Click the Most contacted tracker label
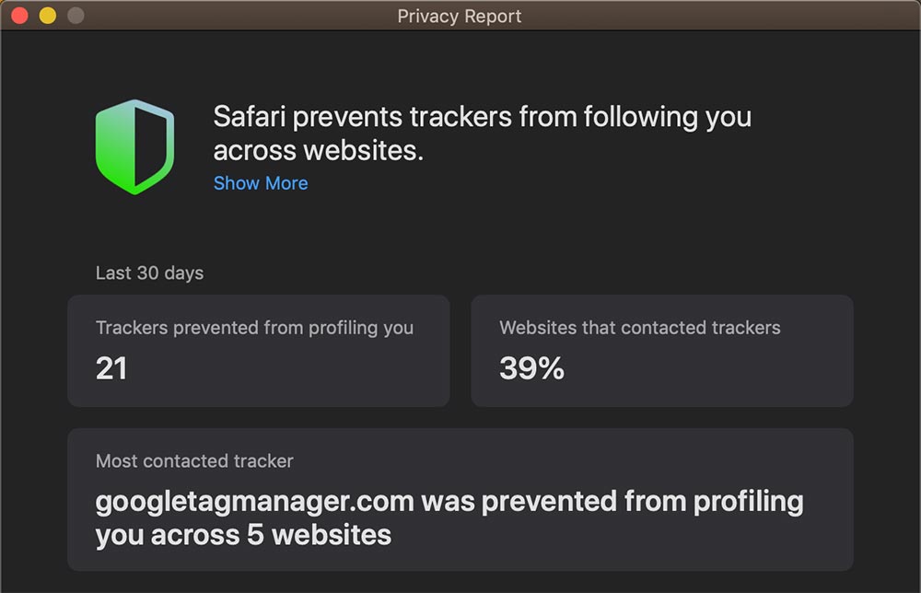 (194, 461)
